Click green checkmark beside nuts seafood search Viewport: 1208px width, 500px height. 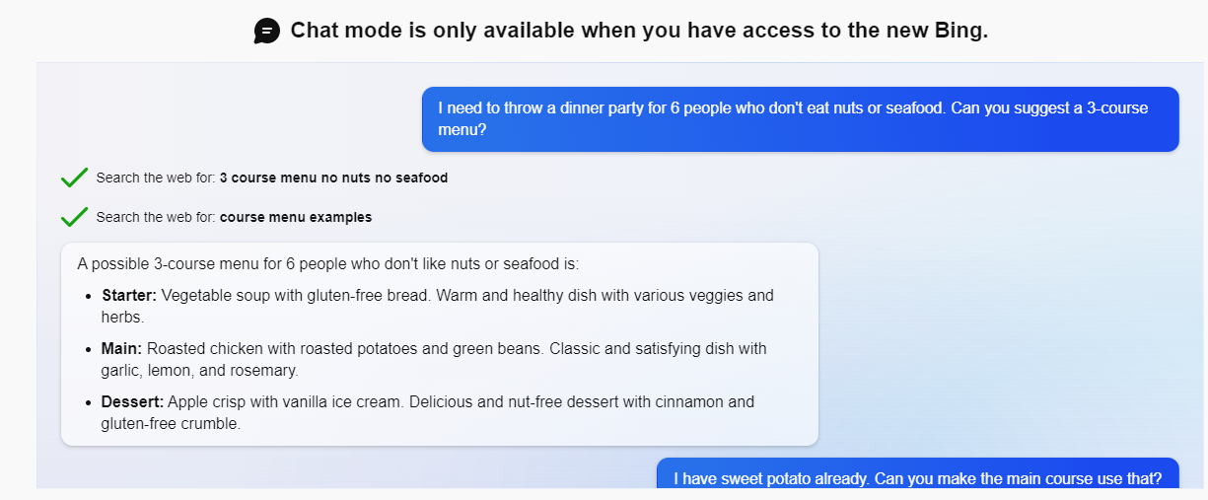click(x=75, y=179)
